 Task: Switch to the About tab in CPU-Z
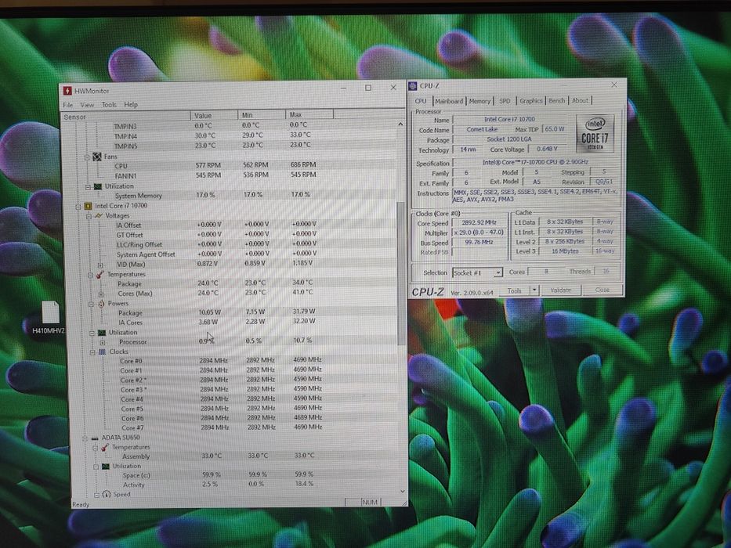click(x=580, y=100)
